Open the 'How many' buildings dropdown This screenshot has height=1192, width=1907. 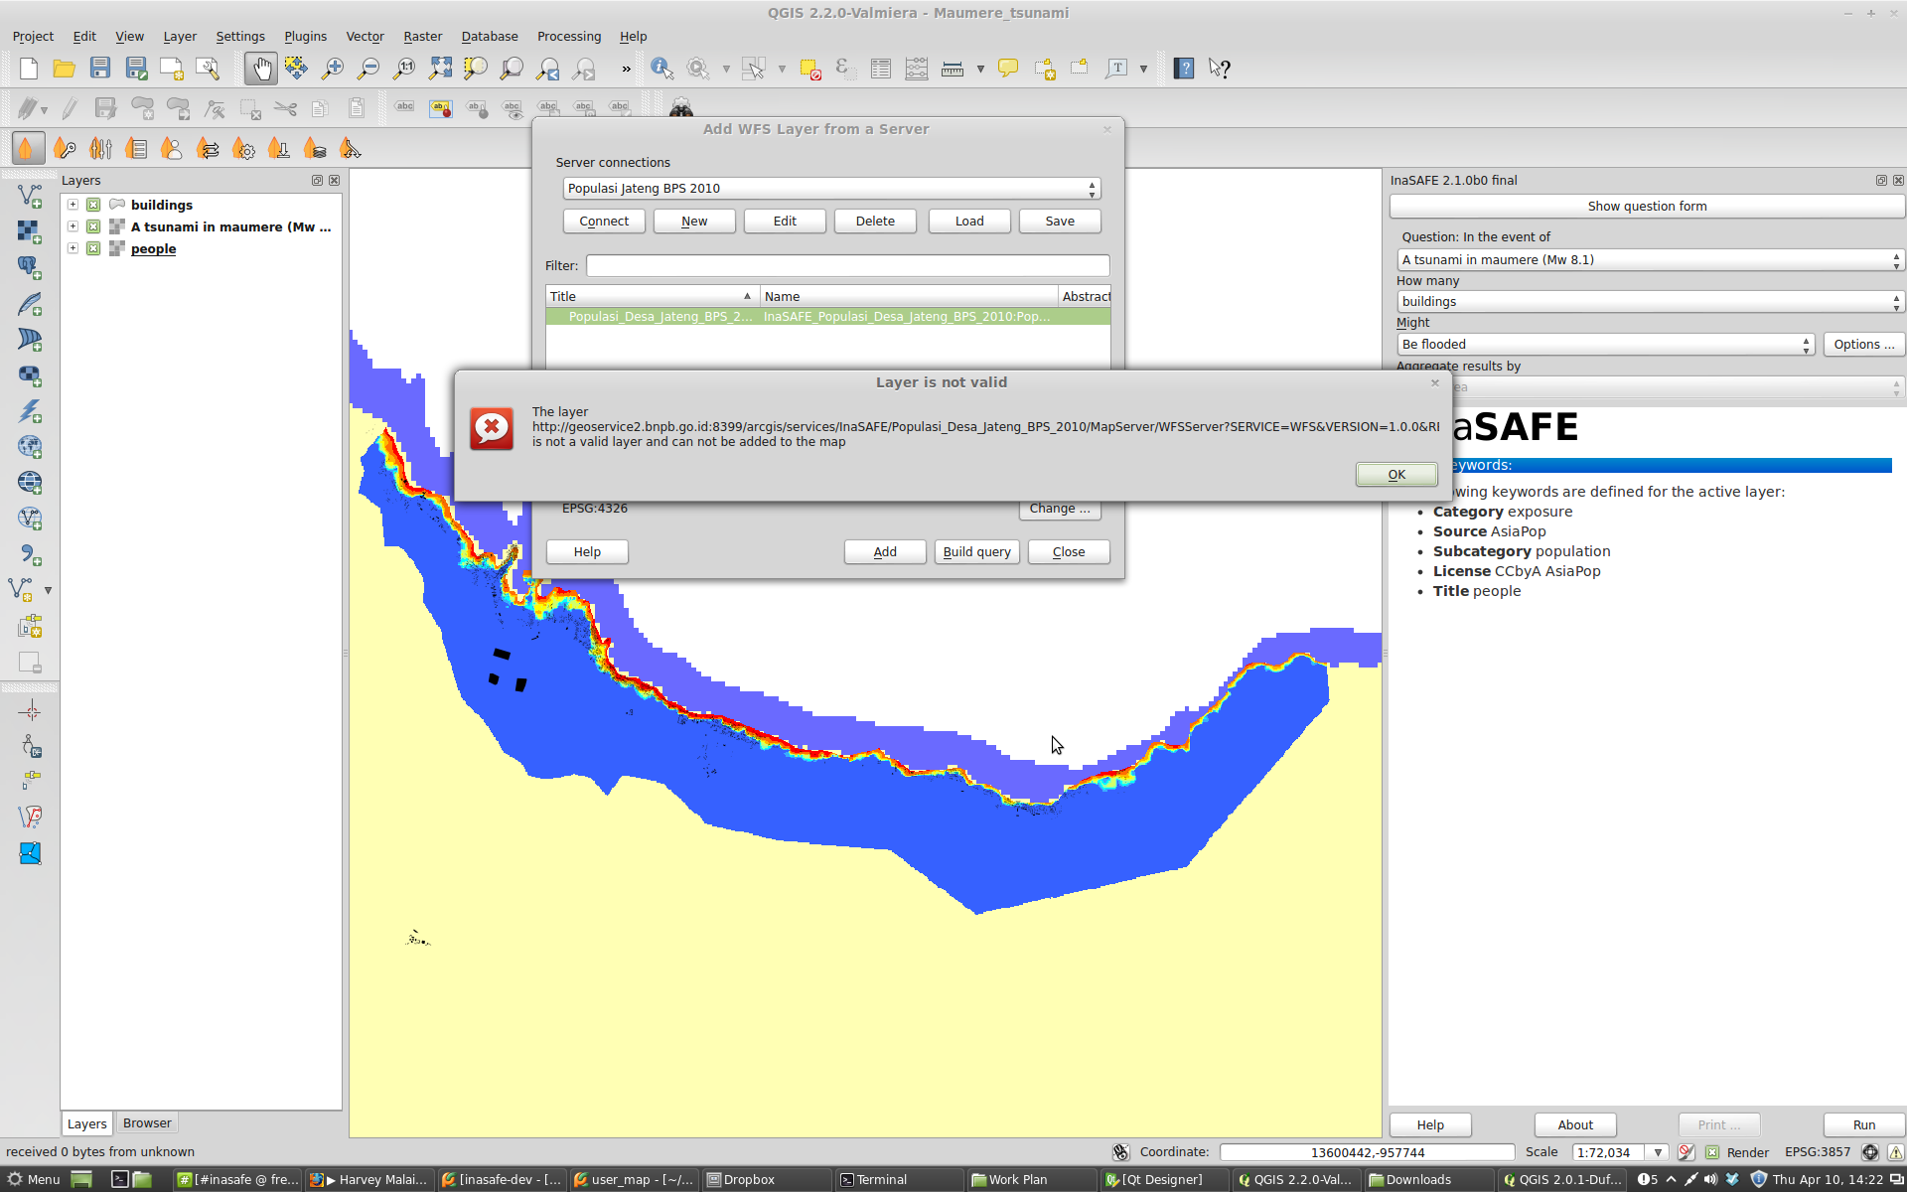(x=1650, y=302)
